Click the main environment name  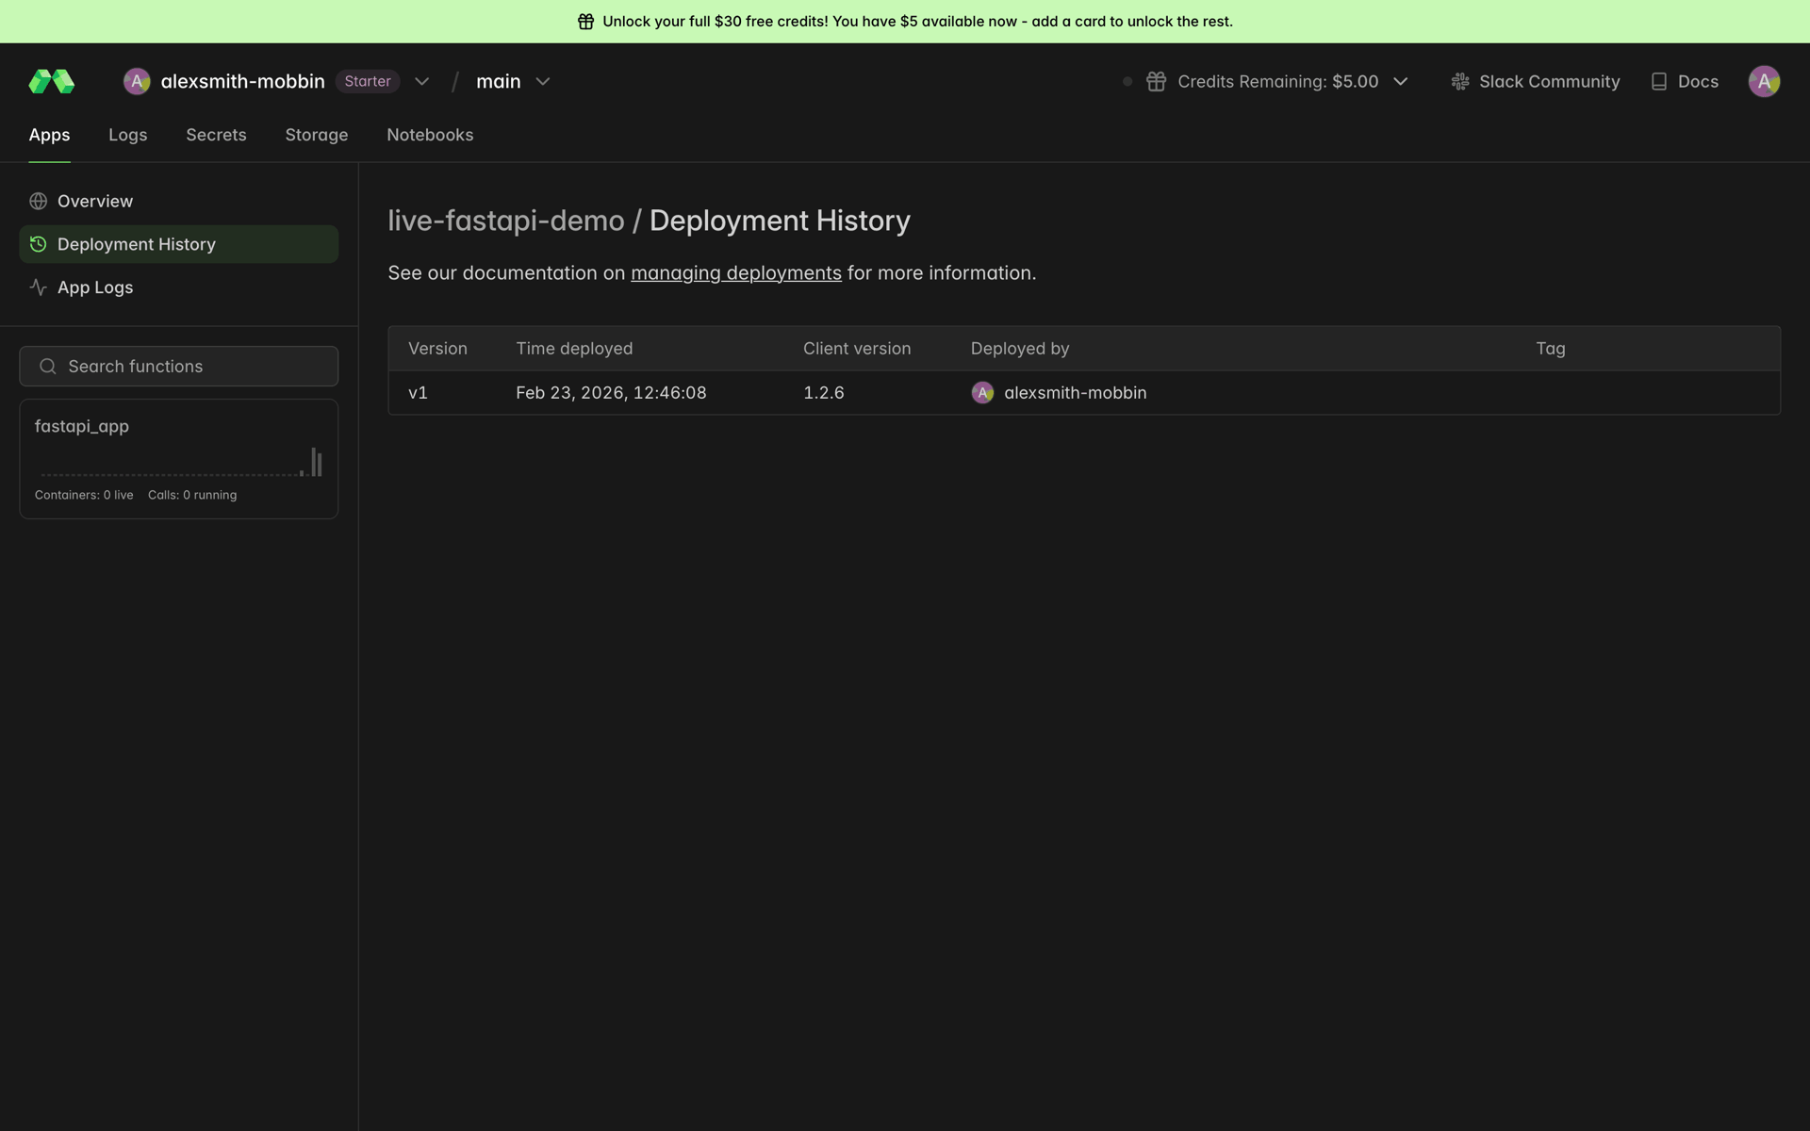[499, 82]
